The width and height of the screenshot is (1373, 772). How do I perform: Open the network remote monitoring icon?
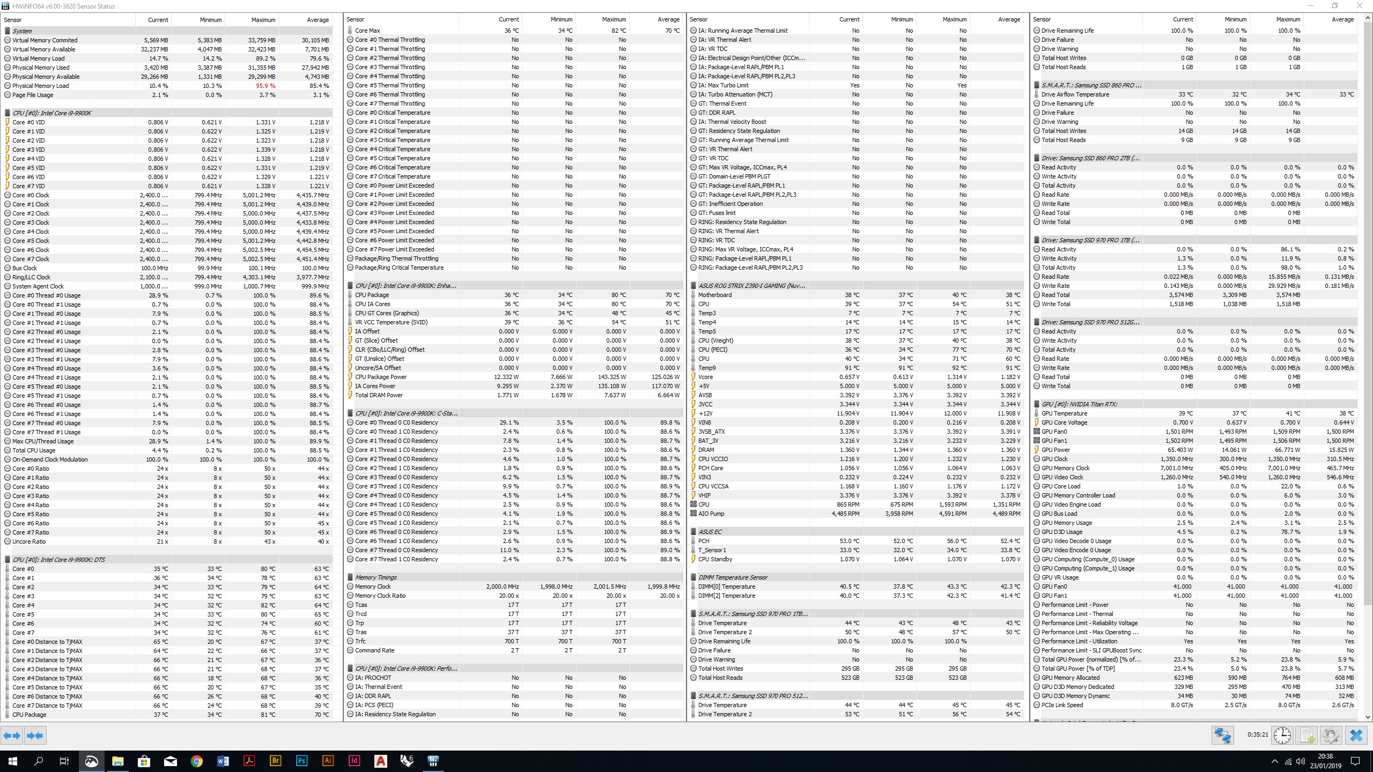click(x=1222, y=735)
